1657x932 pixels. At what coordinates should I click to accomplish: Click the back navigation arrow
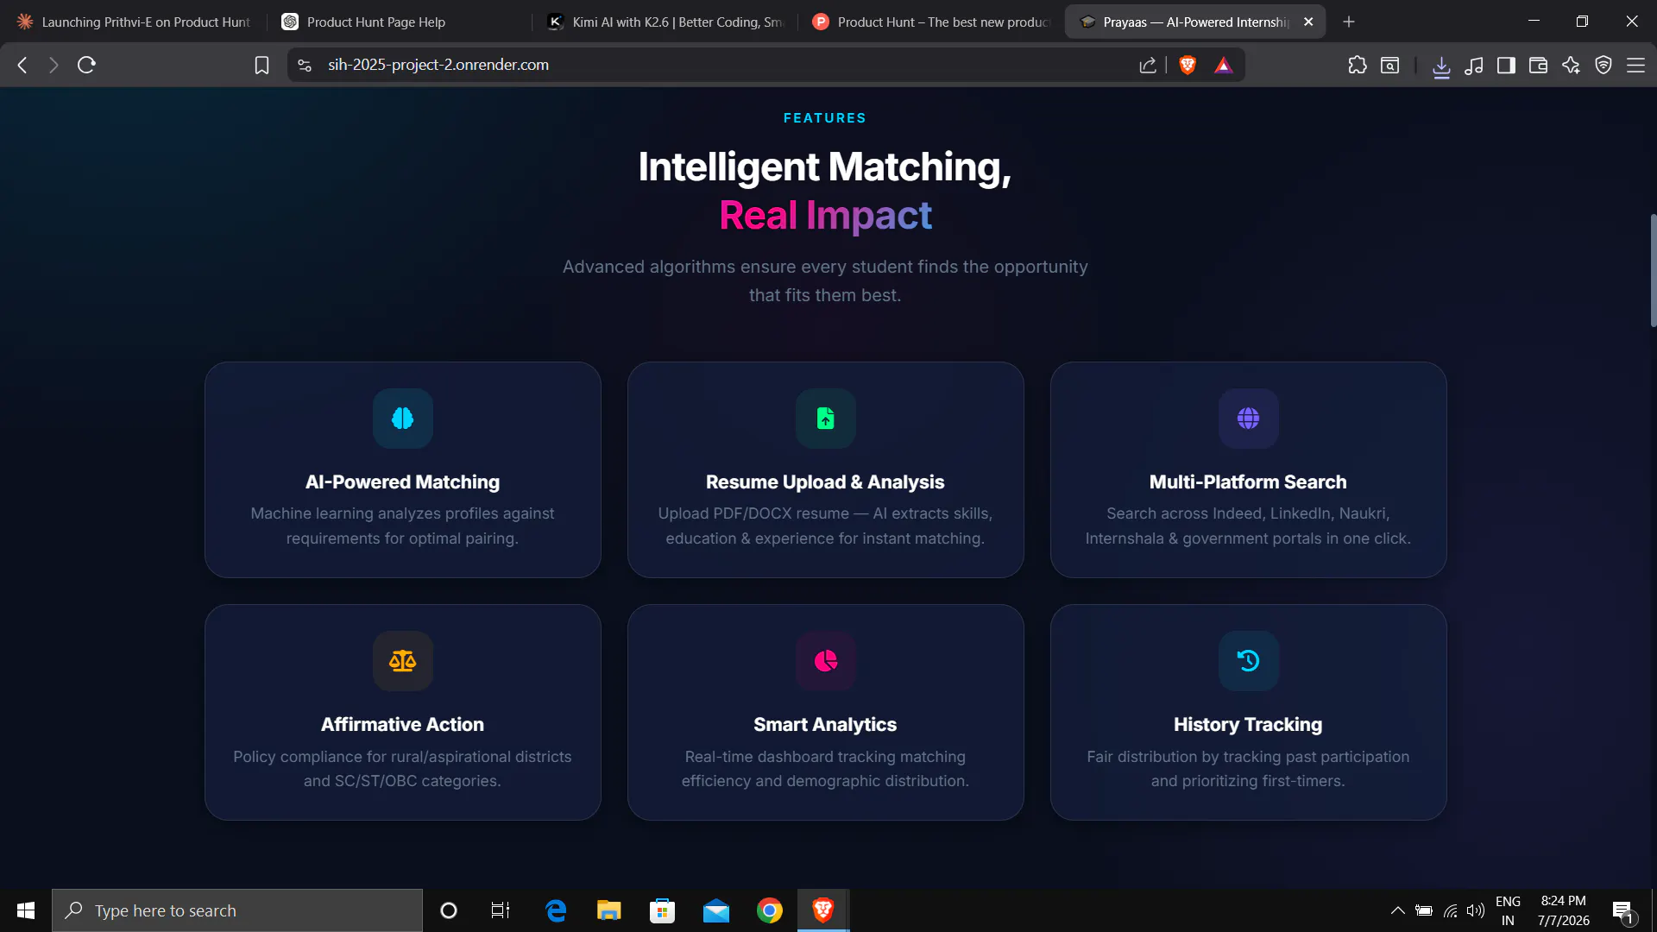click(22, 65)
